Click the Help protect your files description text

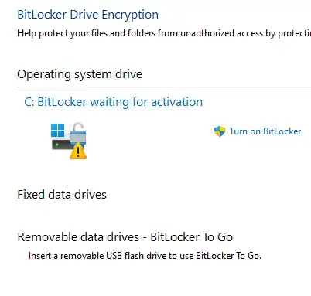point(164,33)
